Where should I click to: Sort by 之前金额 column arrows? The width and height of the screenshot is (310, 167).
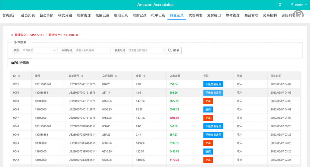point(116,76)
